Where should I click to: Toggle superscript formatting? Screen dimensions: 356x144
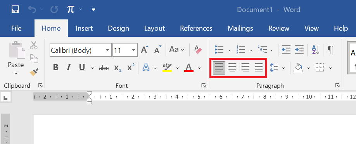coord(131,68)
